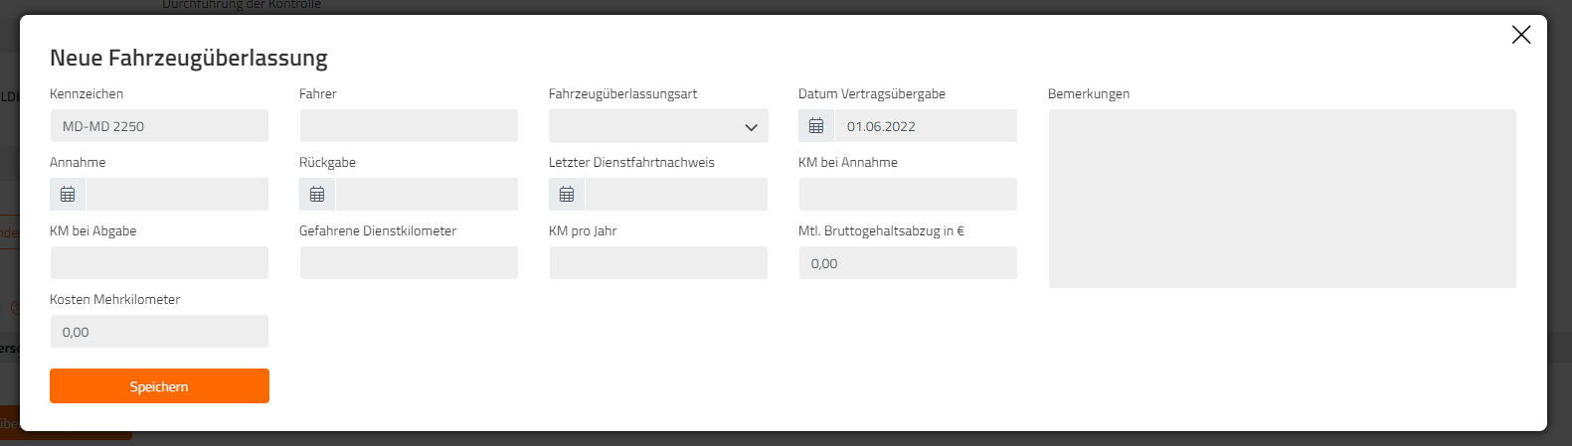
Task: Select the KM pro Jahr field
Action: click(x=658, y=263)
